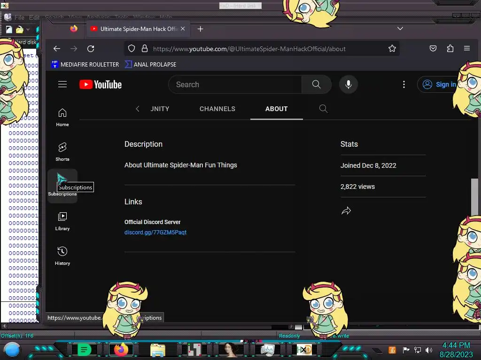Go back to the previous page in Firefox
481x360 pixels.
(57, 49)
